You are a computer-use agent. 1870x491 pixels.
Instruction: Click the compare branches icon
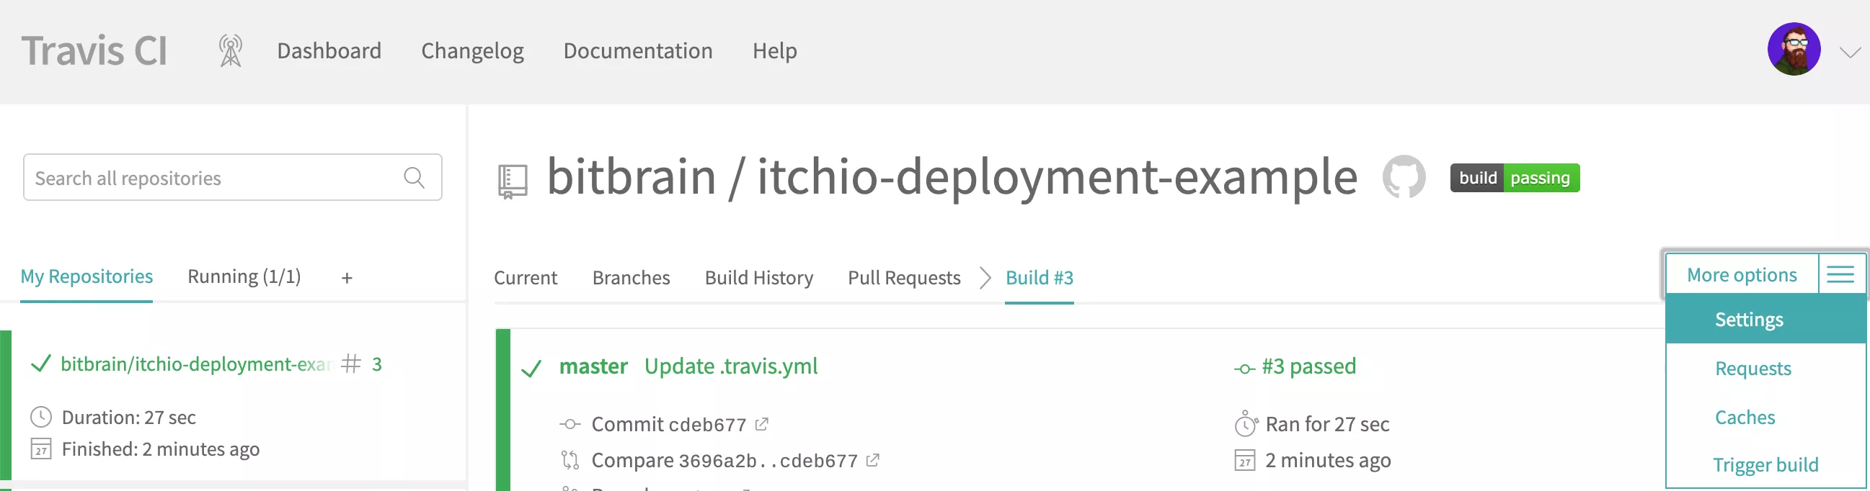coord(570,460)
